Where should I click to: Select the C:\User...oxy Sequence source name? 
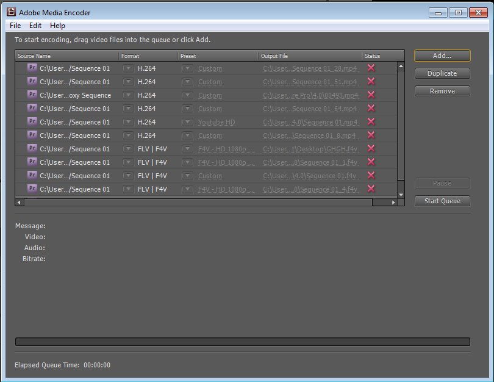75,95
